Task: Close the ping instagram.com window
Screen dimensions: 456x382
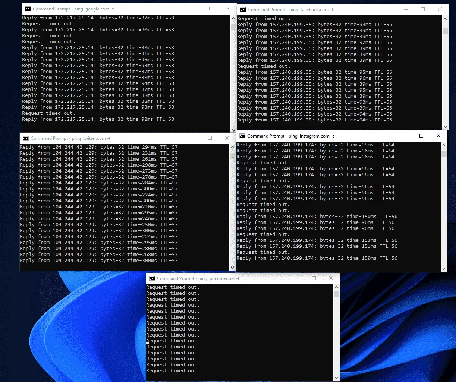Action: pyautogui.click(x=438, y=136)
